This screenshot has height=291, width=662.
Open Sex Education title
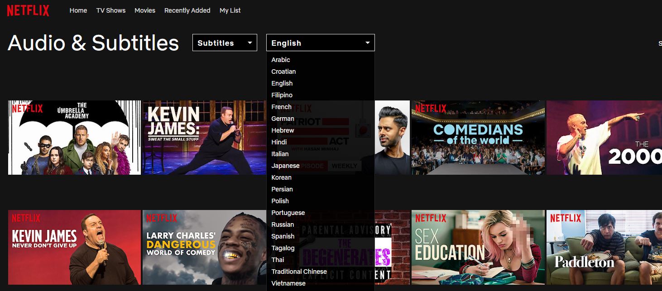478,247
